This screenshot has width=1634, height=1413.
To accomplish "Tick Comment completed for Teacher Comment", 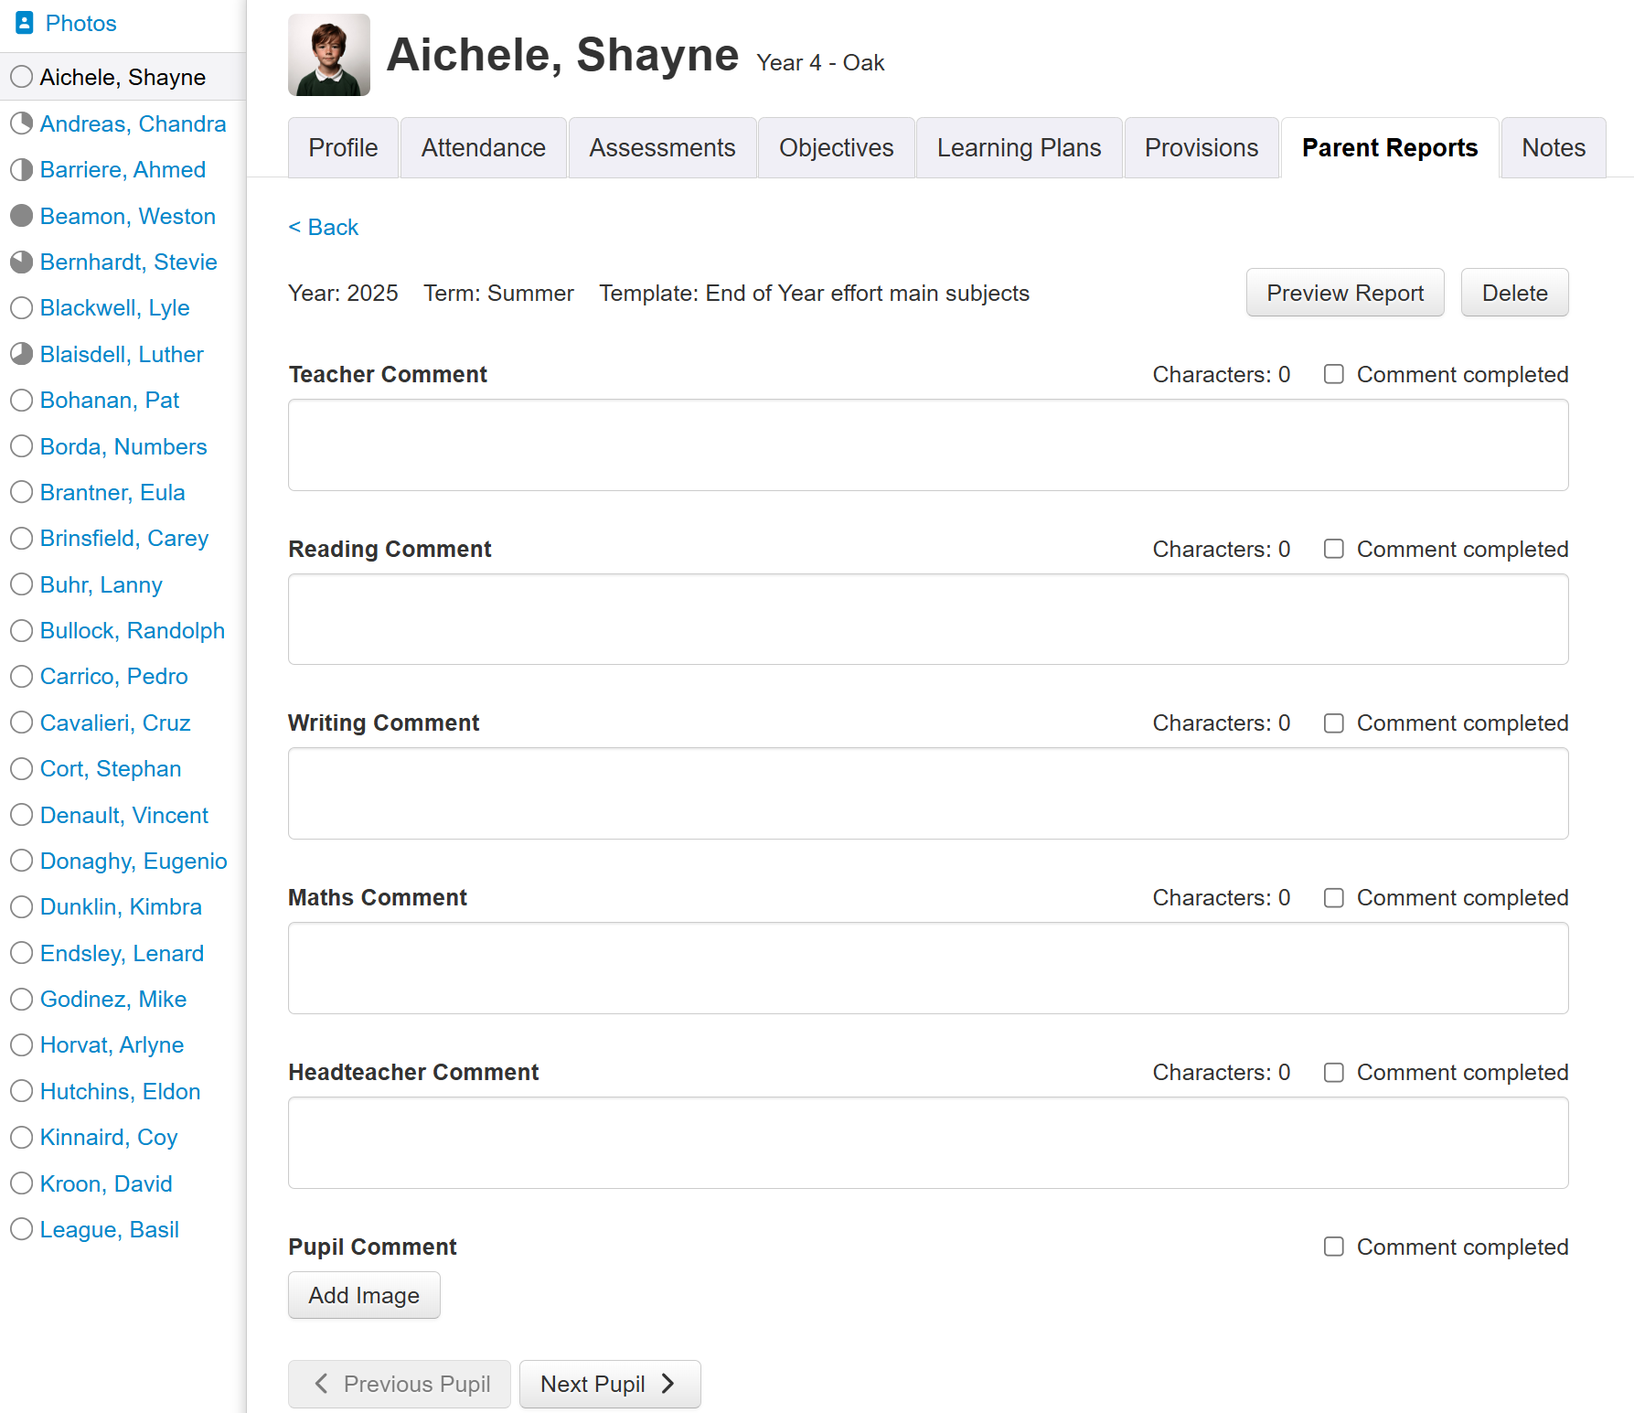I will 1334,374.
